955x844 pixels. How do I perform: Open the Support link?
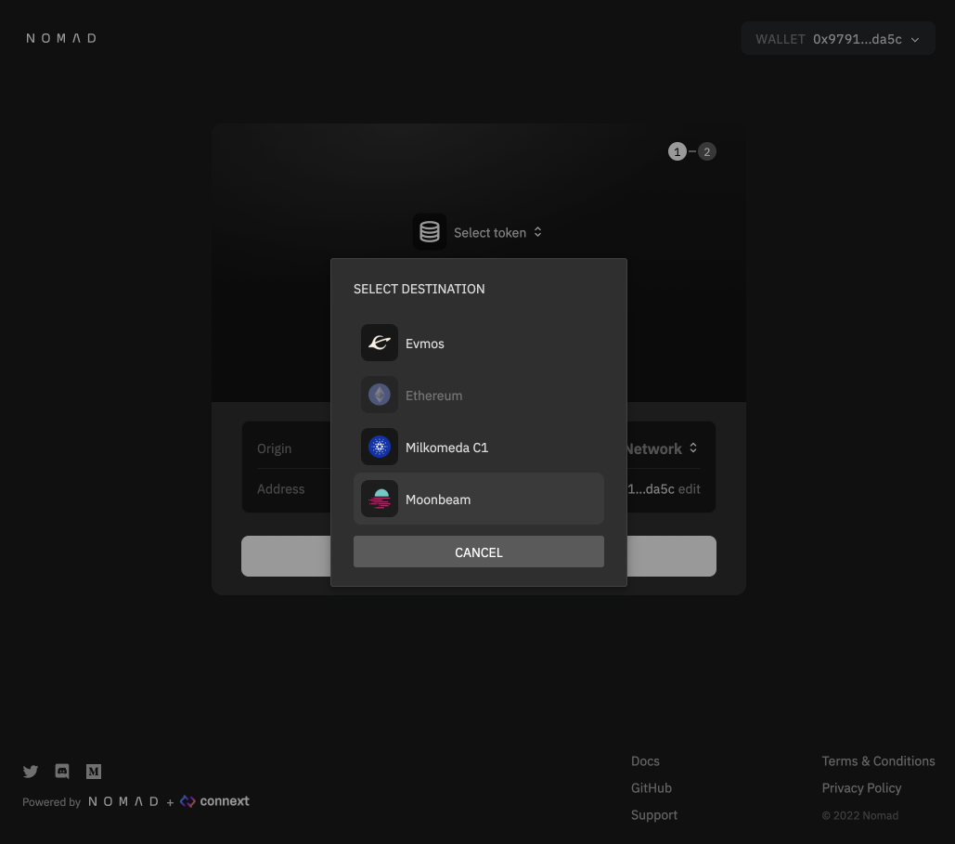[654, 814]
